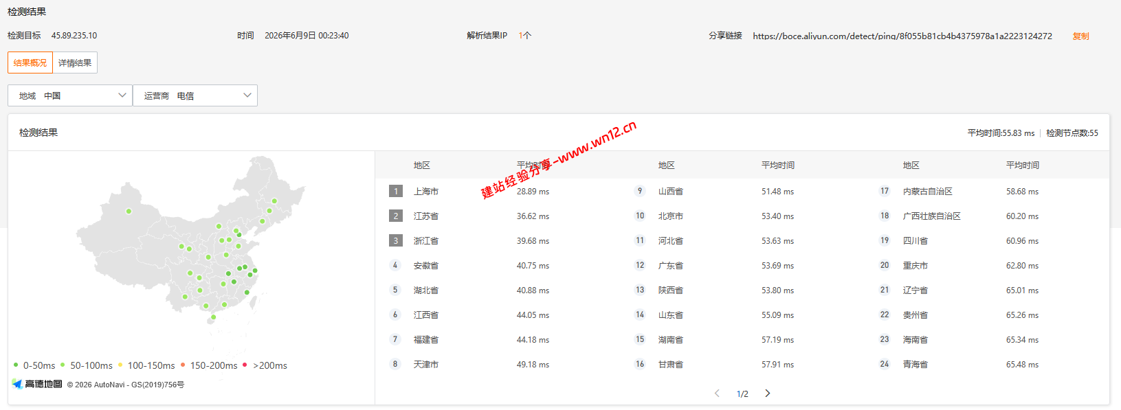Open the boce.aliyun.com share link
This screenshot has width=1121, height=410.
(x=902, y=36)
